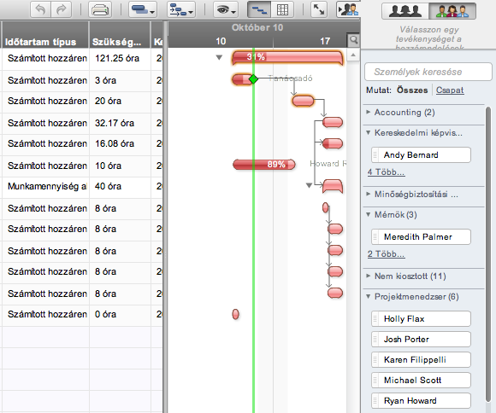Collapse the 31% summary task triangle
This screenshot has width=496, height=413.
click(x=219, y=57)
